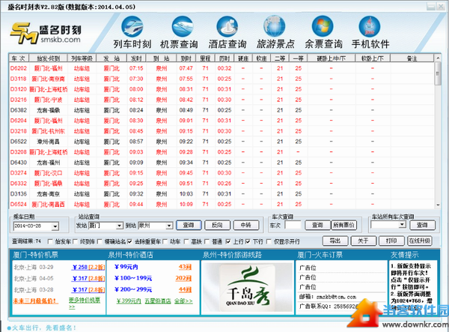Open the 机票查询 flight ticket icon
The width and height of the screenshot is (449, 332).
click(x=182, y=27)
